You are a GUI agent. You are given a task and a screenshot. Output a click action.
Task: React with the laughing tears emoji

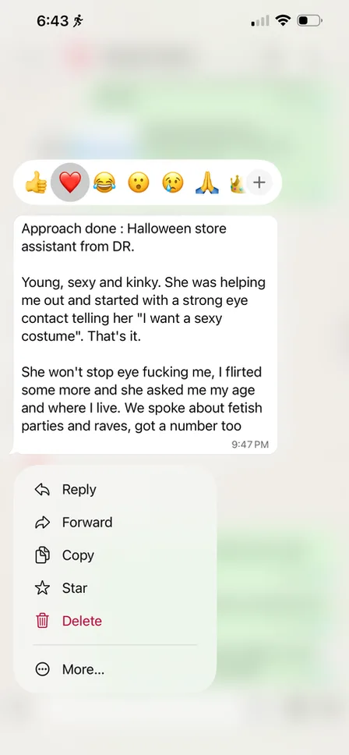point(104,183)
